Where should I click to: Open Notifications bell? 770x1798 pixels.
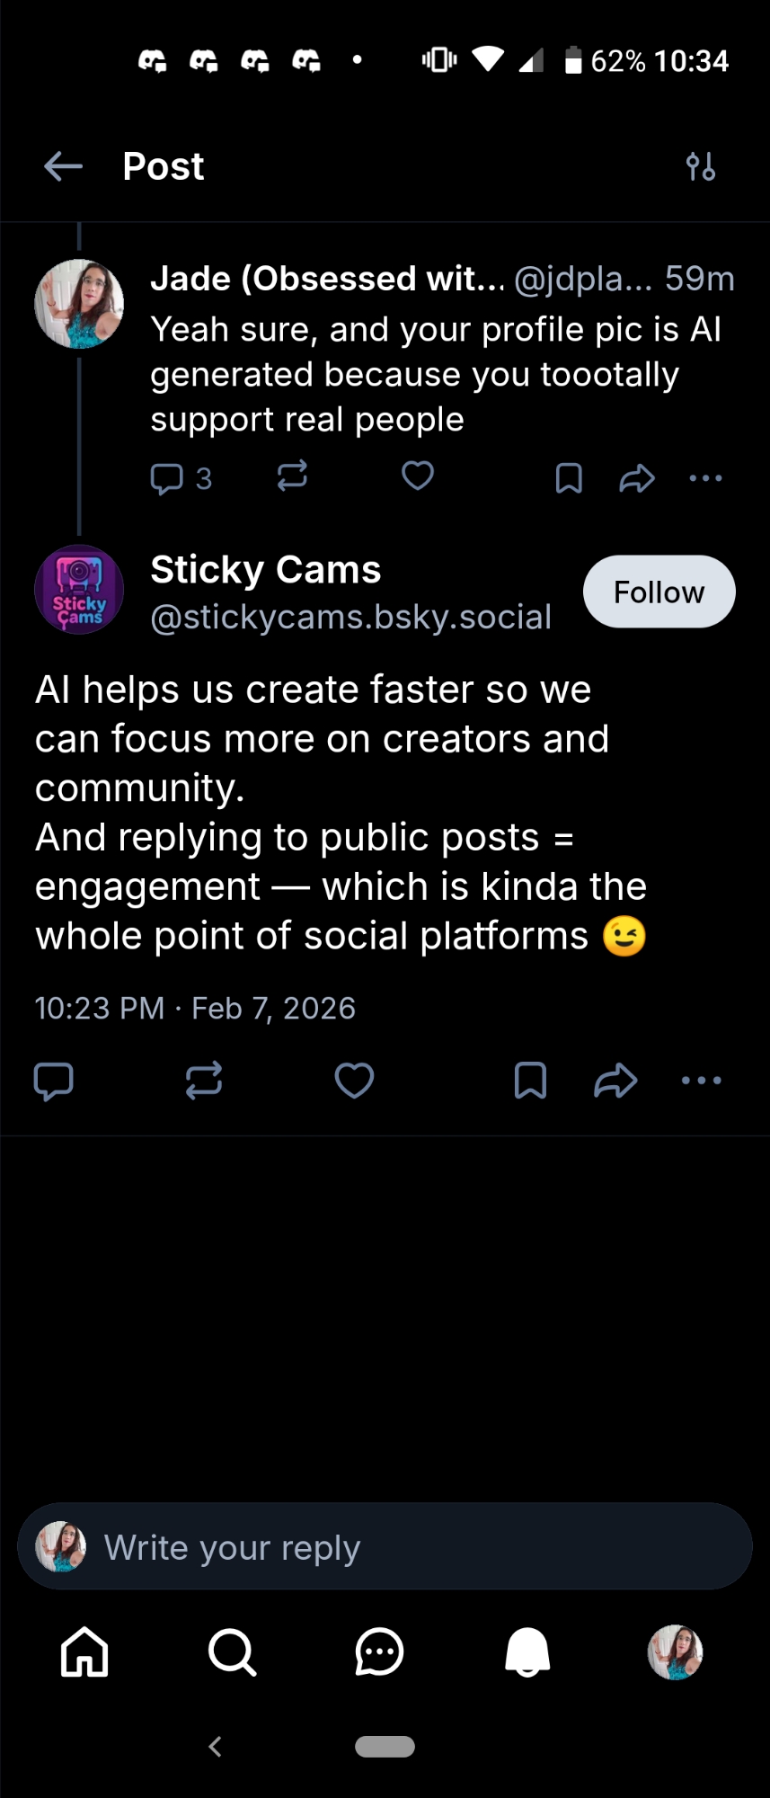pos(527,1652)
